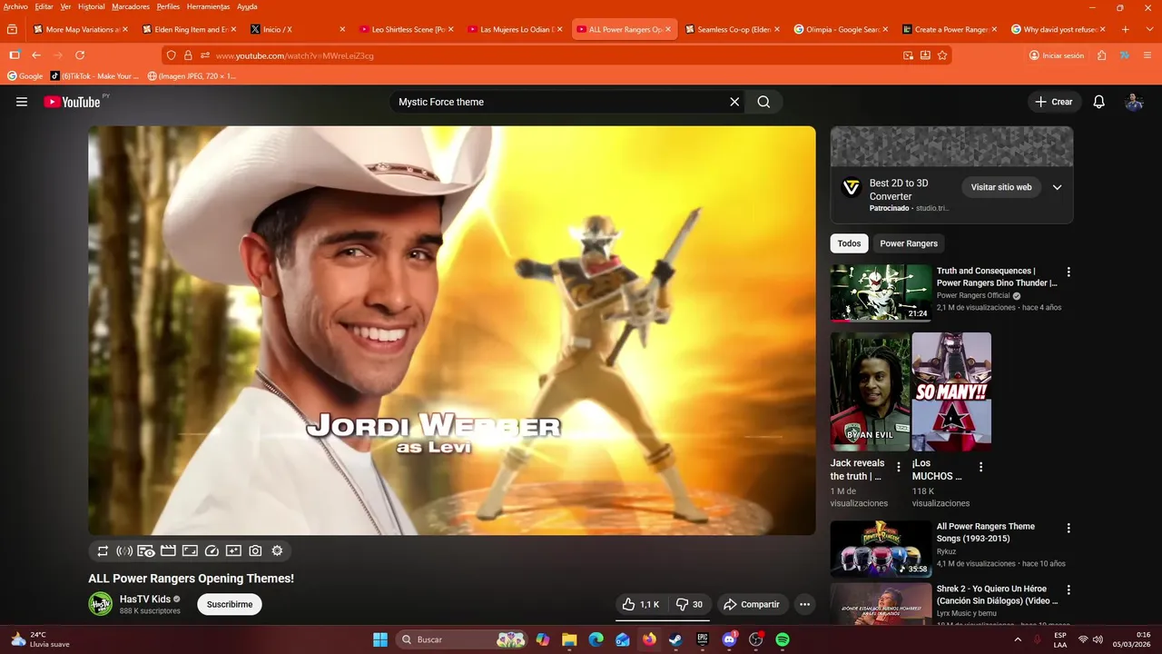Open the Editar browser menu
Viewport: 1162px width, 654px height.
pyautogui.click(x=44, y=6)
